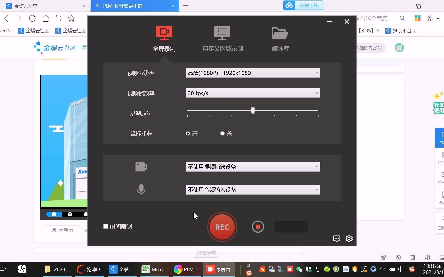The height and width of the screenshot is (277, 444).
Task: Open a new browser tab
Action: (x=186, y=6)
